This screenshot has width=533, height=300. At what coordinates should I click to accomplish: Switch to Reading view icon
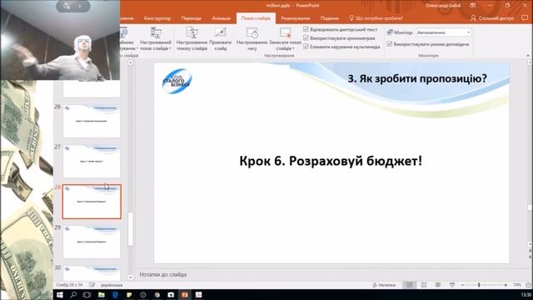point(438,285)
